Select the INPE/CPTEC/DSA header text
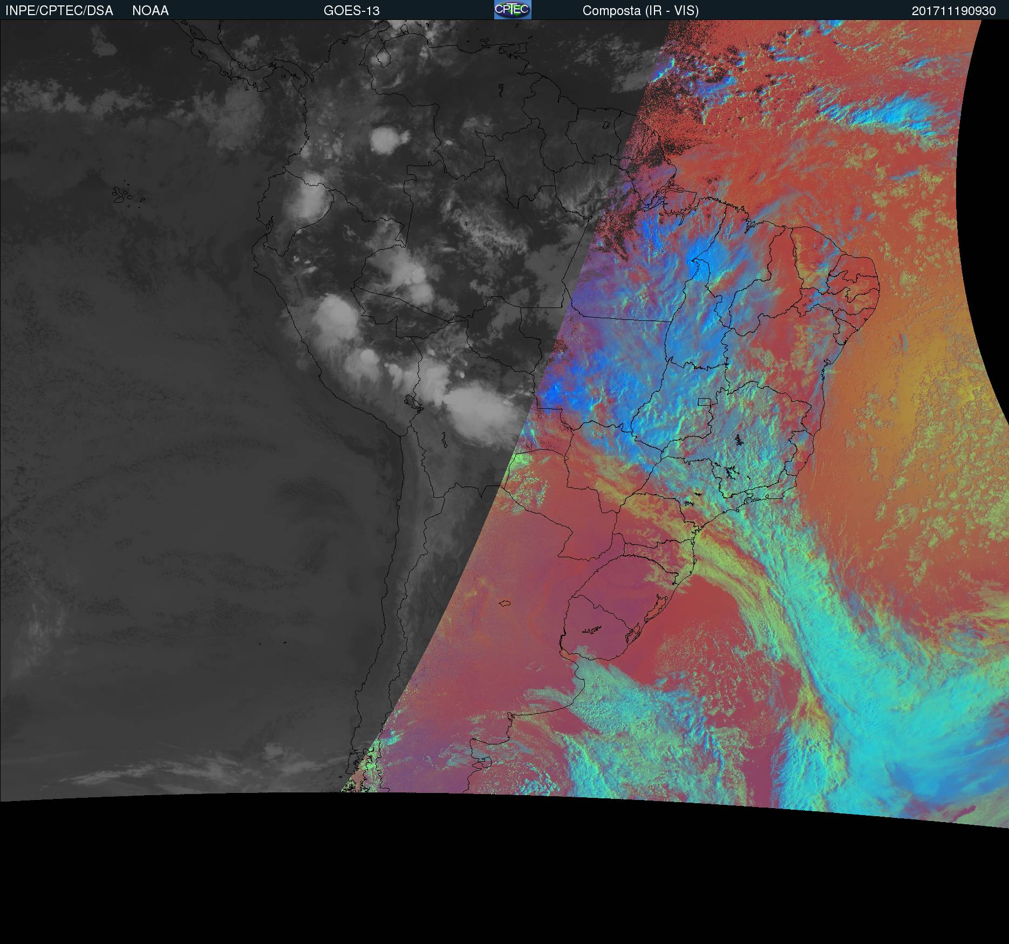The width and height of the screenshot is (1009, 944). [59, 11]
